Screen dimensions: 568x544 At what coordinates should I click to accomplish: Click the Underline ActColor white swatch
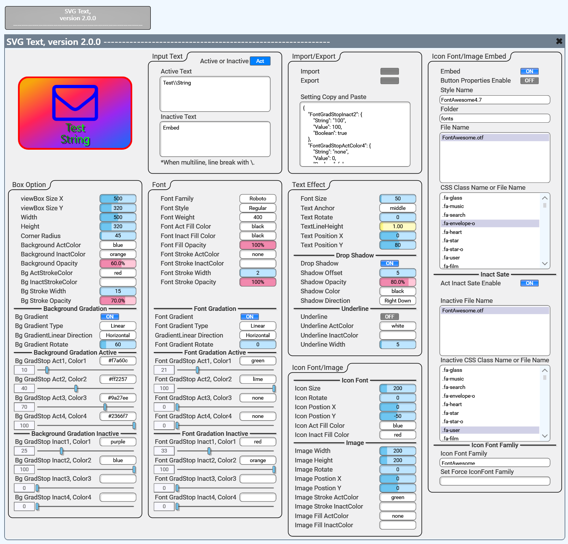(x=398, y=326)
